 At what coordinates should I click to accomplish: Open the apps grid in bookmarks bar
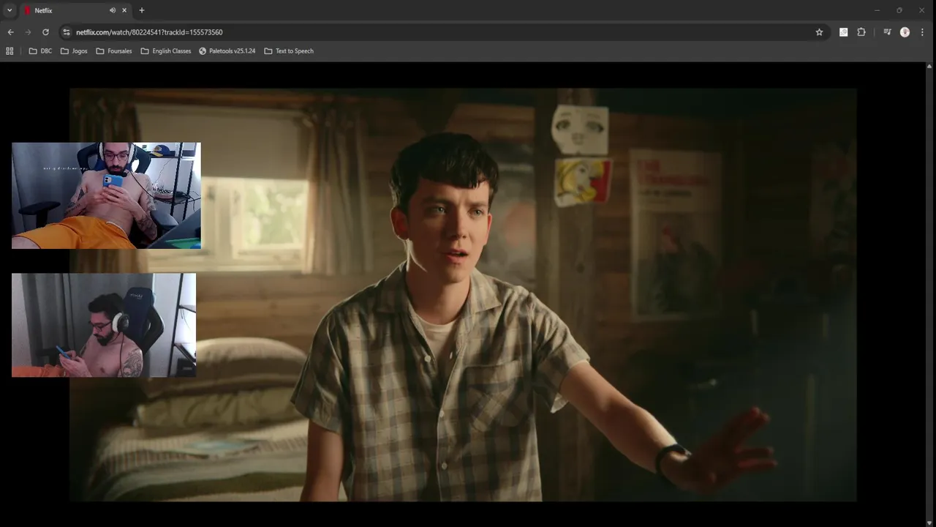point(10,51)
